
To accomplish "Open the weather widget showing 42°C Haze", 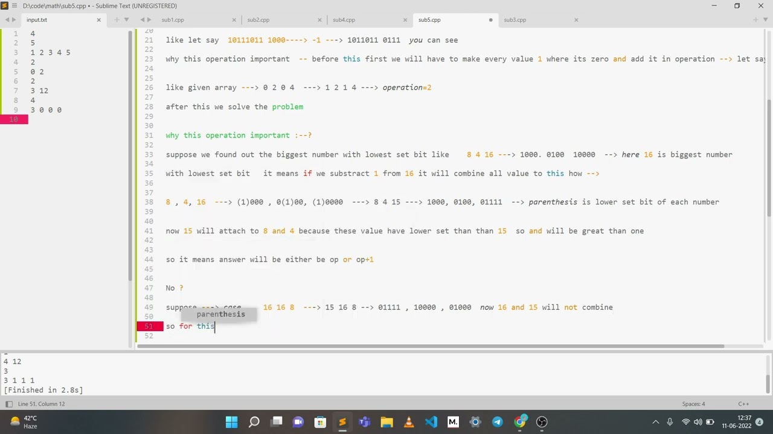I will 24,422.
